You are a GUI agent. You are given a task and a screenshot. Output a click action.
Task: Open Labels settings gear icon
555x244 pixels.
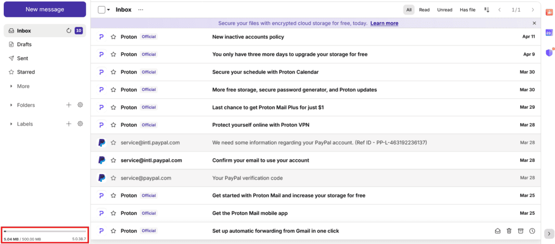click(80, 124)
